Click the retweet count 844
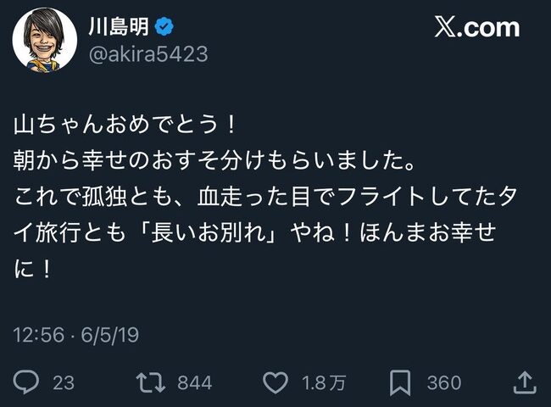The image size is (551, 407). click(194, 383)
